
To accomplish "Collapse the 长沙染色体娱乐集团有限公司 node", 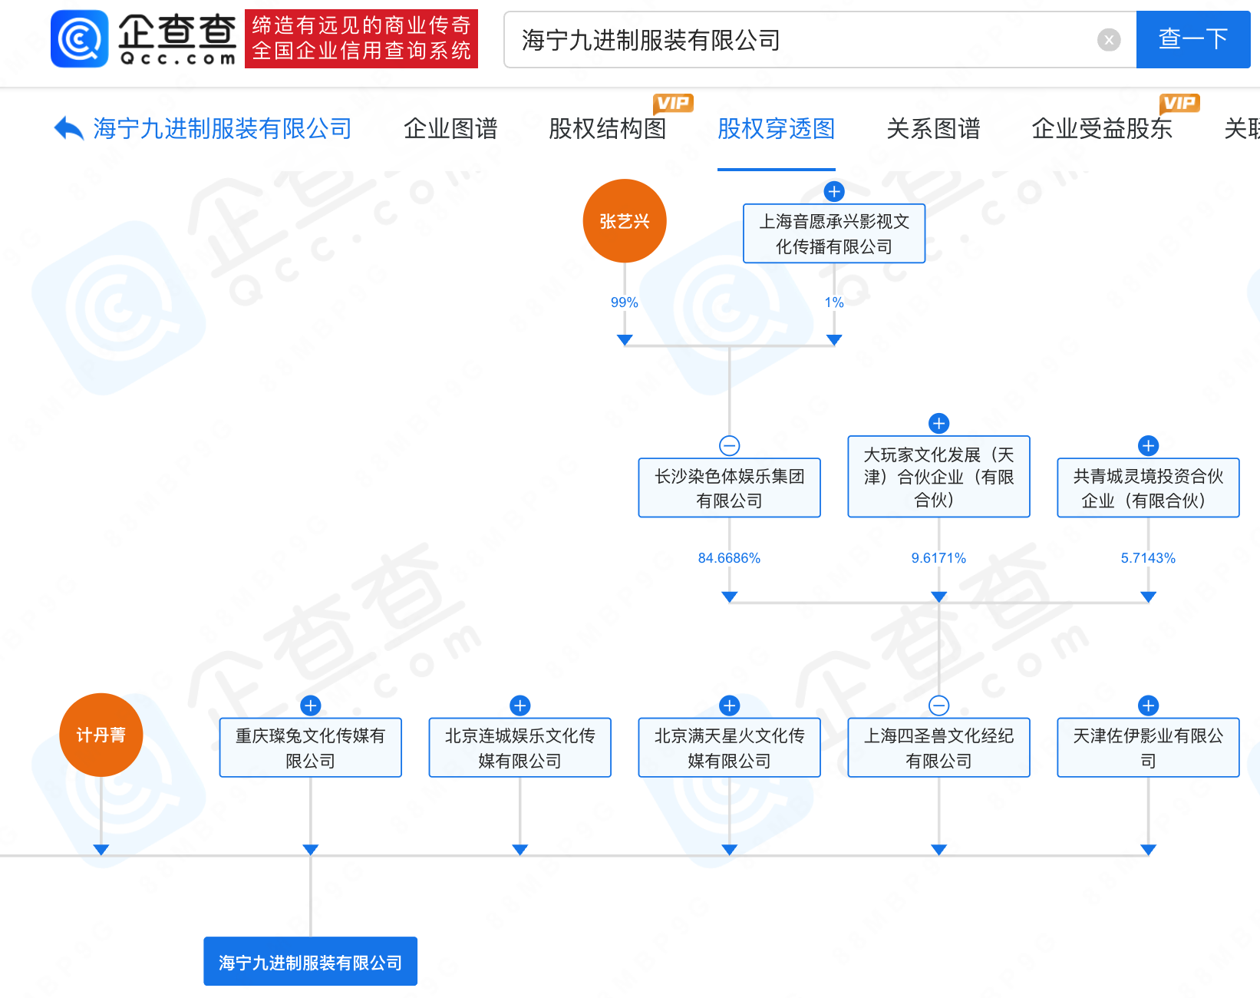I will pos(729,445).
